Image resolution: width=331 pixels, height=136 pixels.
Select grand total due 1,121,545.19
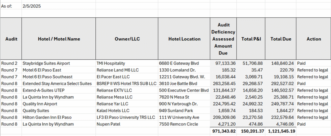point(281,131)
